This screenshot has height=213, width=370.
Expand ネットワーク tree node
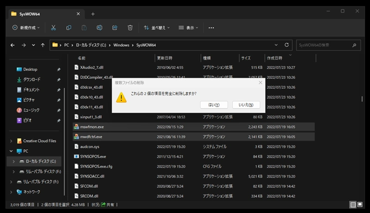(x=11, y=192)
